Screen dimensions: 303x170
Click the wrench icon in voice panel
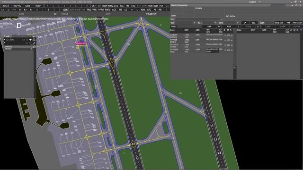point(34,43)
